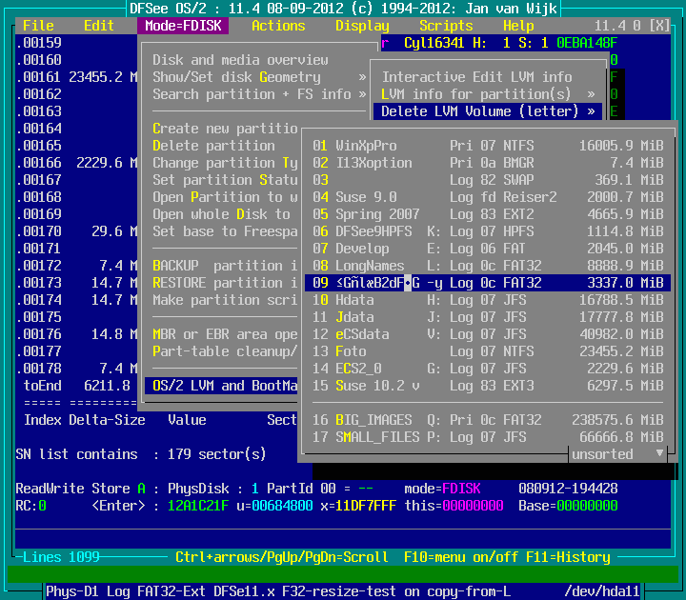The width and height of the screenshot is (686, 600).
Task: Select partition 16 BIG_IMAGES FAT32
Action: (x=487, y=420)
